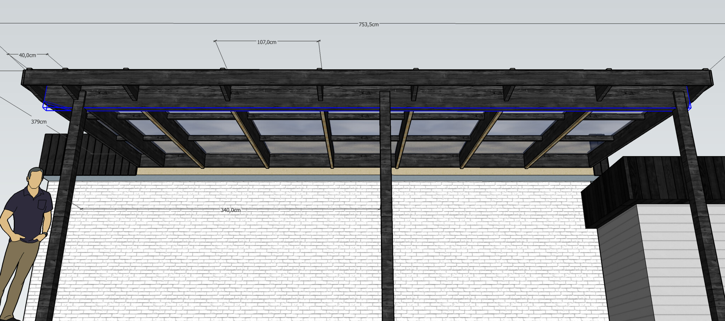Screen dimensions: 725x321
Task: Select the 40,0cm overhang dimension label
Action: coord(27,55)
